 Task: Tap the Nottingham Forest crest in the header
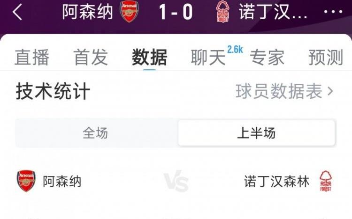click(222, 12)
